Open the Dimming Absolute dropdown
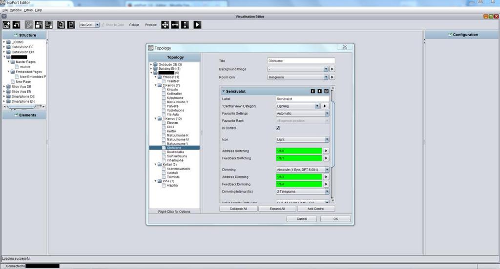This screenshot has height=269, width=500. (302, 170)
